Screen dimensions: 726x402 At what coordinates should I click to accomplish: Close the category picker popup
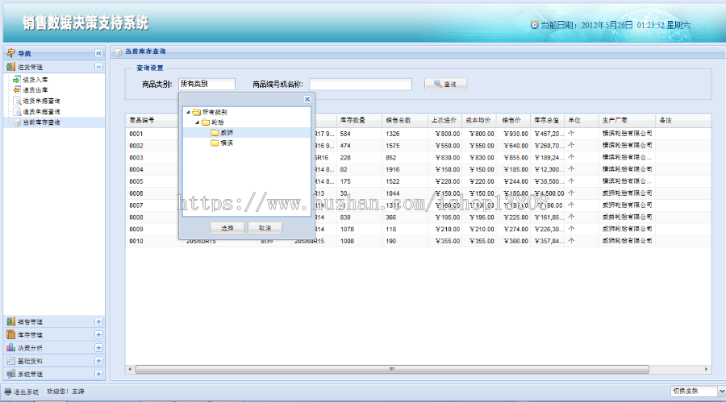pyautogui.click(x=307, y=99)
